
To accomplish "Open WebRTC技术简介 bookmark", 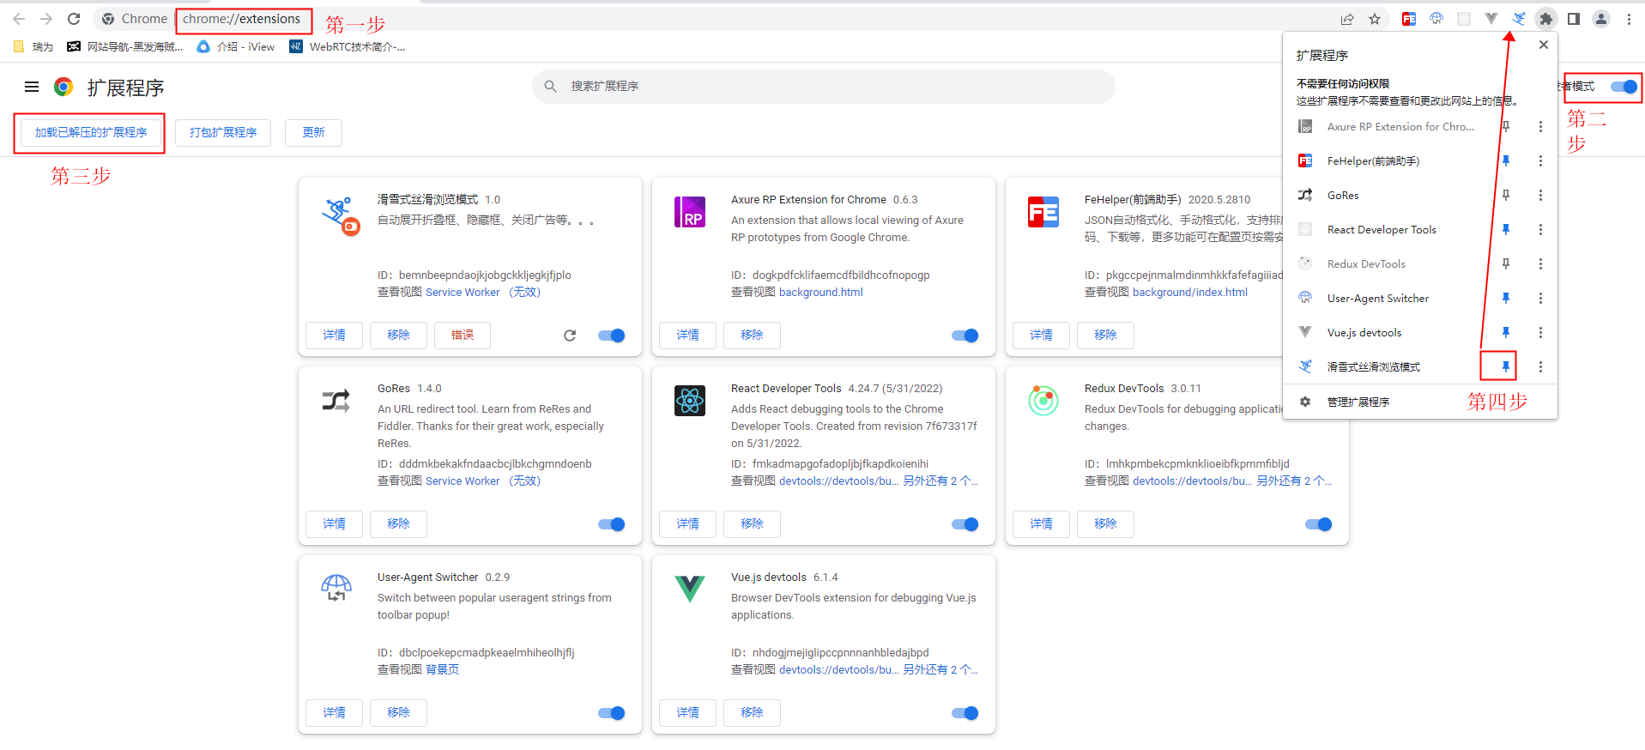I will click(348, 47).
